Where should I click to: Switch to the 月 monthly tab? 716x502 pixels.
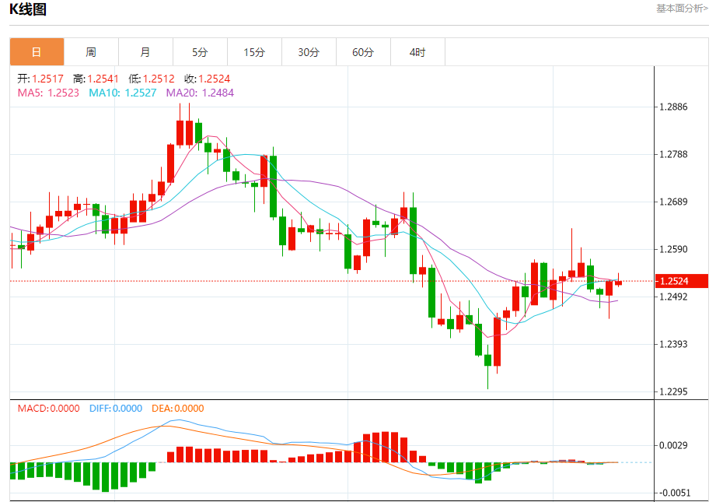[145, 52]
